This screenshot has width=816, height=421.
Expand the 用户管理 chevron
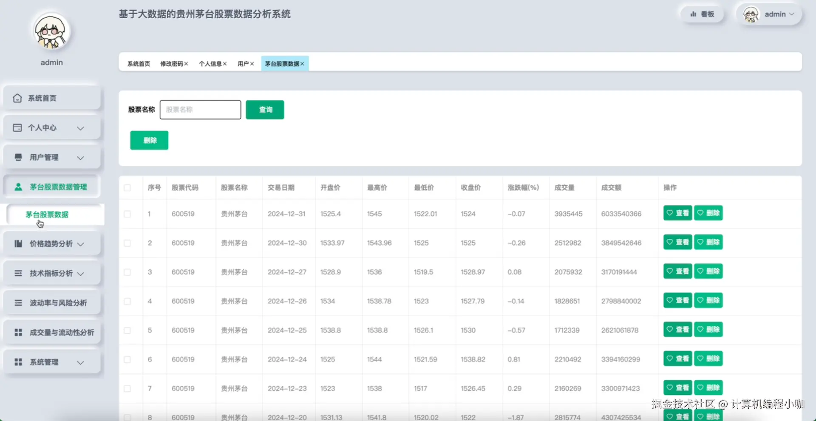click(x=80, y=158)
